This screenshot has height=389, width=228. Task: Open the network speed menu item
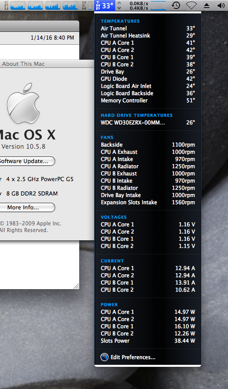pyautogui.click(x=142, y=5)
